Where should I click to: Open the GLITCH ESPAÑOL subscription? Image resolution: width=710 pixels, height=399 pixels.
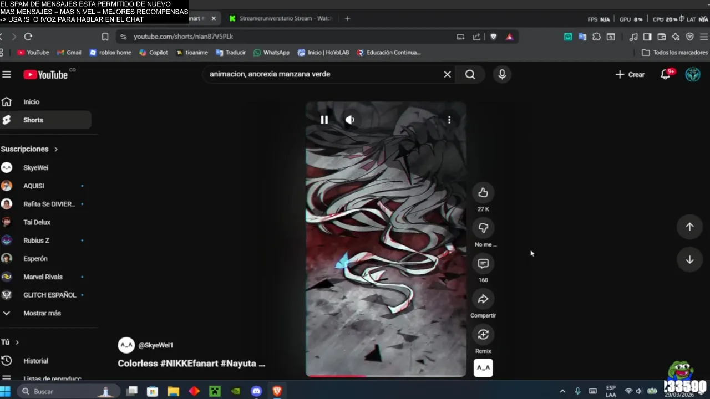pos(49,295)
